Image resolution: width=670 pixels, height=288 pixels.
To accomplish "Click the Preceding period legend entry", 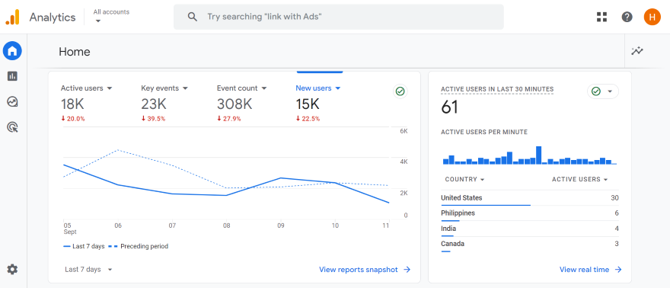I will 138,247.
